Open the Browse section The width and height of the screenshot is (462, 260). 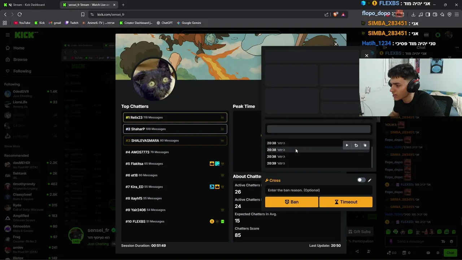[x=16, y=60]
